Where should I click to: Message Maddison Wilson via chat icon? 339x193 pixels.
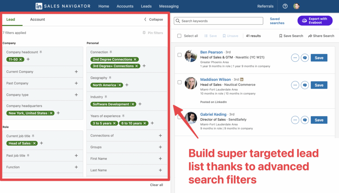[305, 85]
